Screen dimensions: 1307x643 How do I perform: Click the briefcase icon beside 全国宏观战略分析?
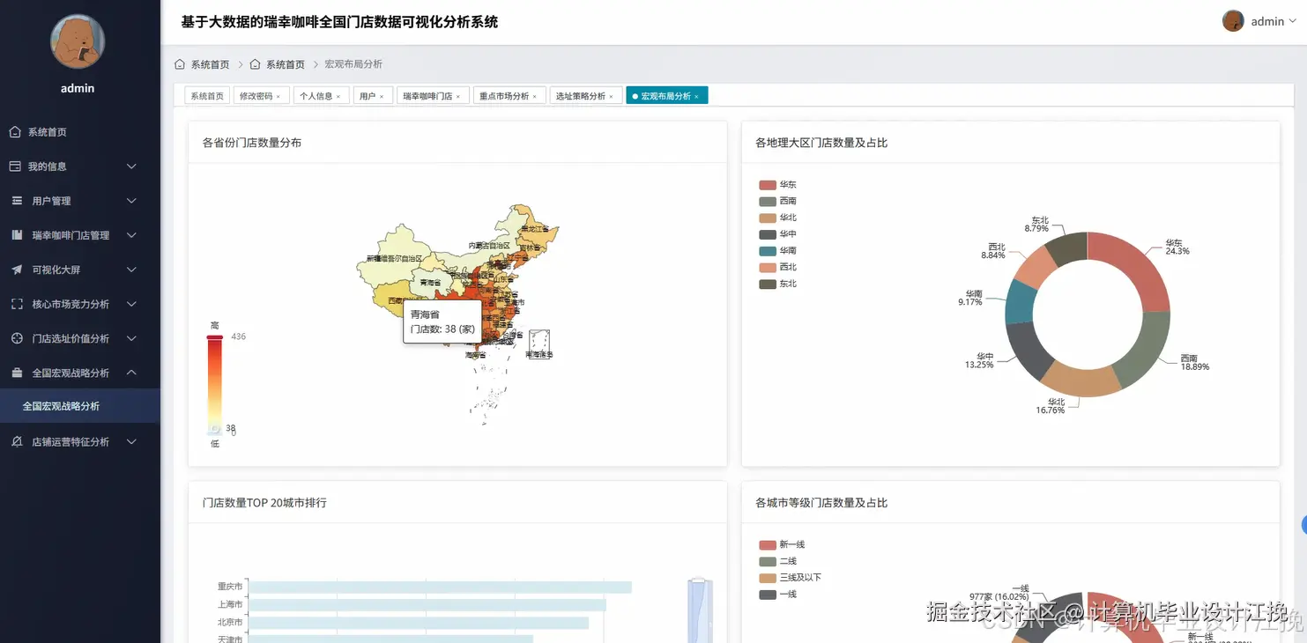17,373
